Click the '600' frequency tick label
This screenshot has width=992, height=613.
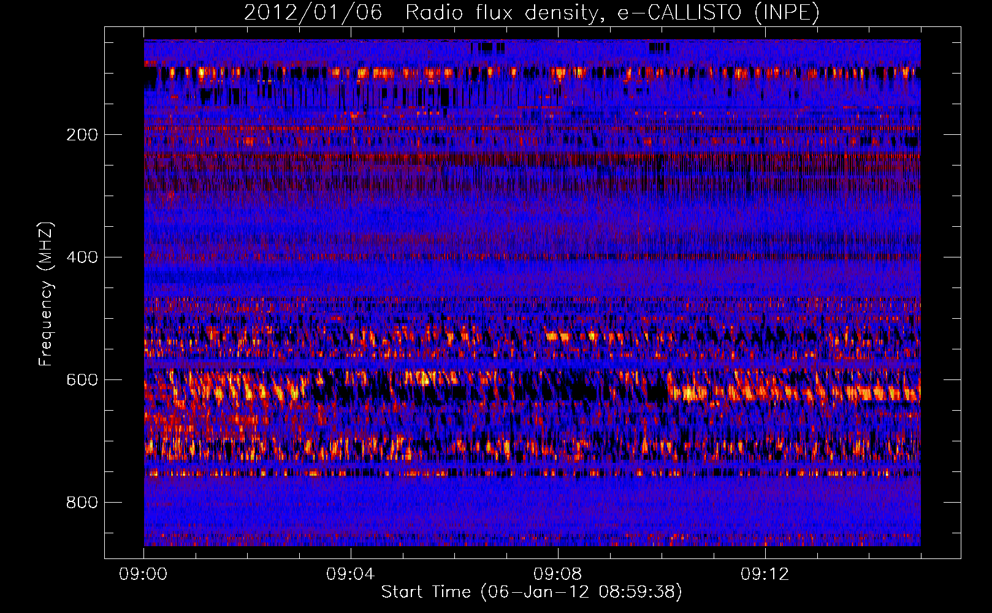pyautogui.click(x=82, y=380)
